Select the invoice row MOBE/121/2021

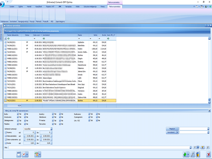pyautogui.click(x=60, y=49)
